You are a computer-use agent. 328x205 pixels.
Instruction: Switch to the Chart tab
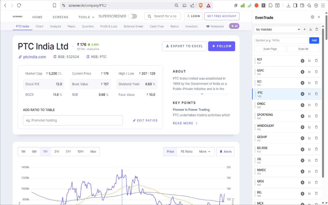(x=39, y=26)
